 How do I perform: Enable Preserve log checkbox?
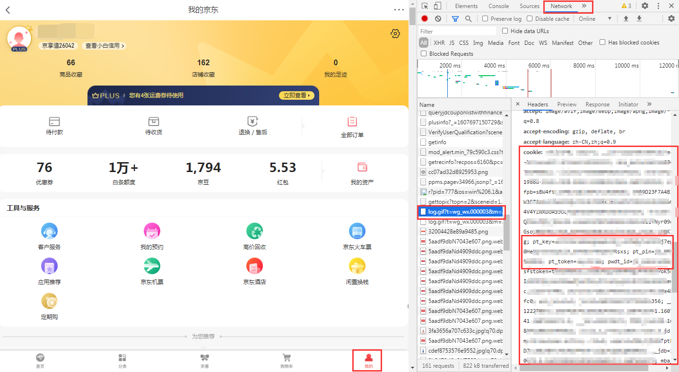pyautogui.click(x=485, y=19)
